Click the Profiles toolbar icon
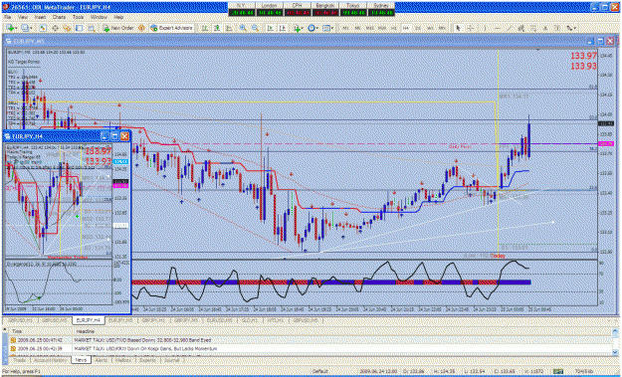Screen dimensions: 622x377 point(26,28)
